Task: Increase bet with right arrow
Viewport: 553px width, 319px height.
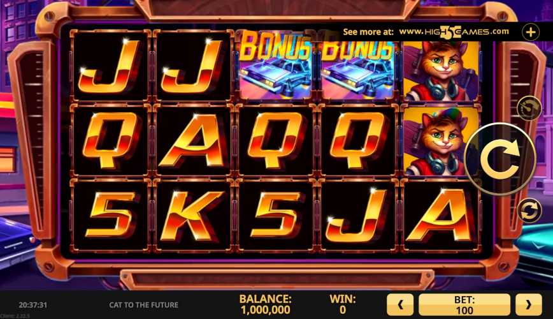Action: tap(528, 304)
